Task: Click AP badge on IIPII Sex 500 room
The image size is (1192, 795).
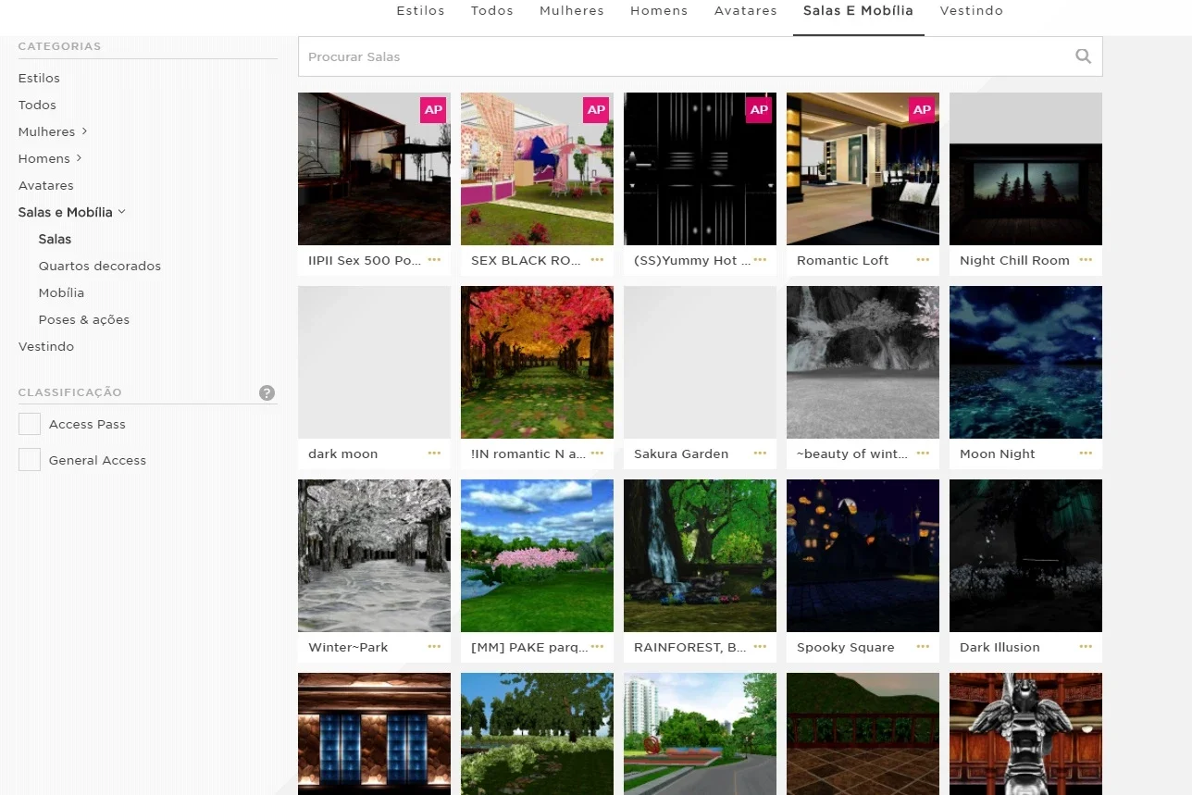Action: point(433,110)
